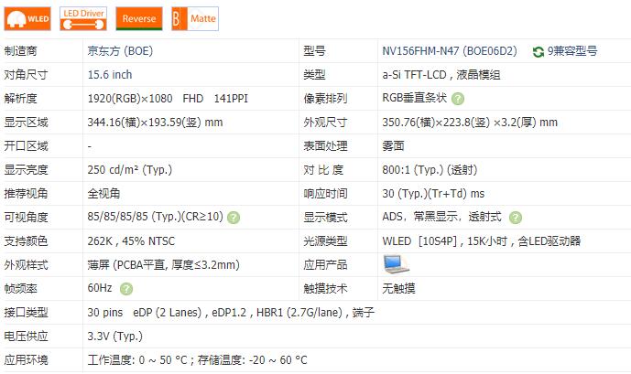Select the WLED [10S4P], 15K小时 value
The image size is (631, 374).
pos(482,240)
